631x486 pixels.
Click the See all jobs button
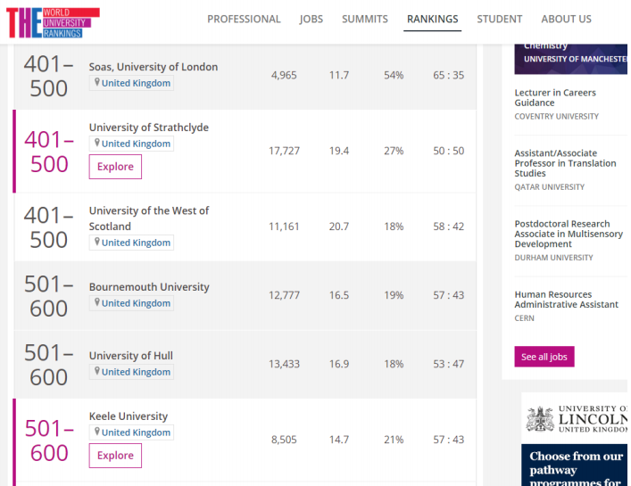tap(544, 357)
